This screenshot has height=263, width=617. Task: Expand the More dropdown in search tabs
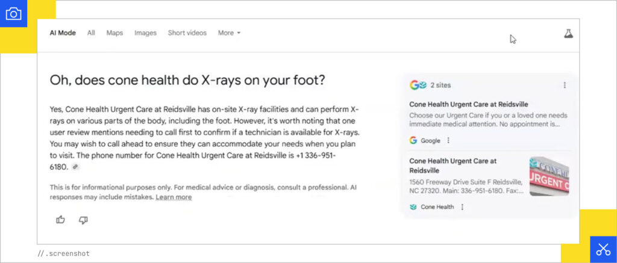click(229, 33)
